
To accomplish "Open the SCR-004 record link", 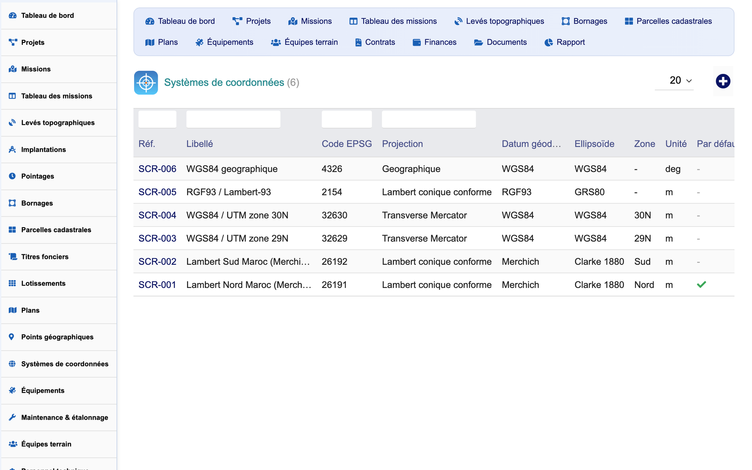I will pos(157,215).
